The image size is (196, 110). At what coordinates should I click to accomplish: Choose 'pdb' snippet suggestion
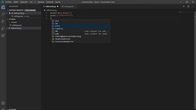[81, 31]
